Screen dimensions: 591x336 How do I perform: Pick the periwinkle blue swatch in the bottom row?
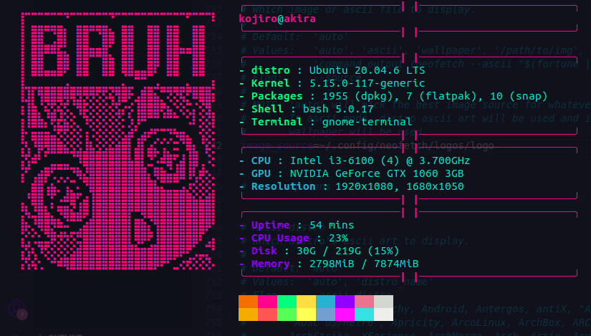[x=326, y=315]
